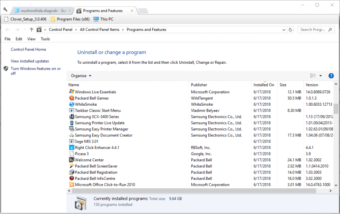Click the Welcome Center icon
340x214 pixels.
[72, 160]
